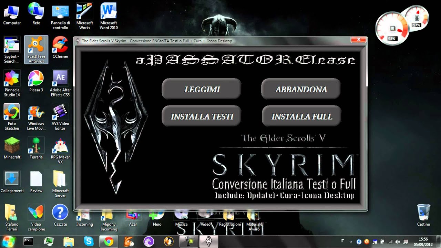Image resolution: width=441 pixels, height=248 pixels.
Task: Open eMule donkey icon in taskbar
Action: tap(129, 241)
